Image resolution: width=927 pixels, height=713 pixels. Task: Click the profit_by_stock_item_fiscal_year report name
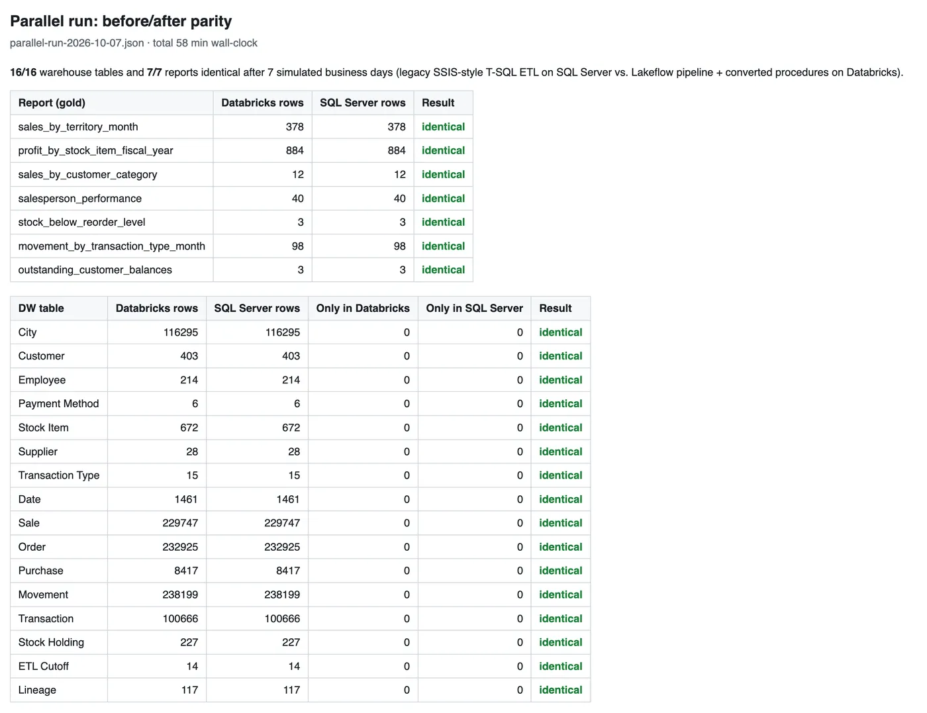(95, 150)
